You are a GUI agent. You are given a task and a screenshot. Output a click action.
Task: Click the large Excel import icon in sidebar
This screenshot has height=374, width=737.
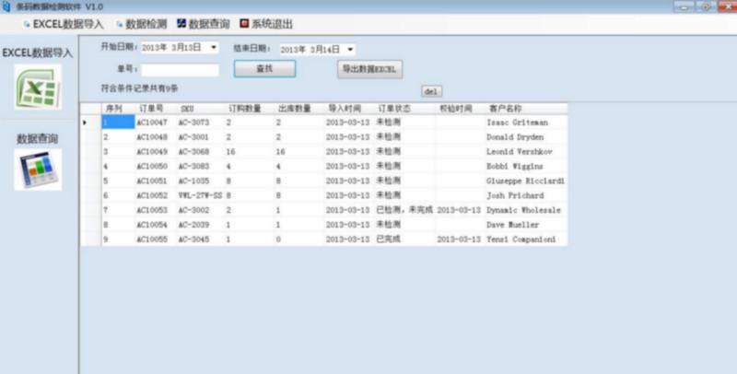(x=37, y=88)
